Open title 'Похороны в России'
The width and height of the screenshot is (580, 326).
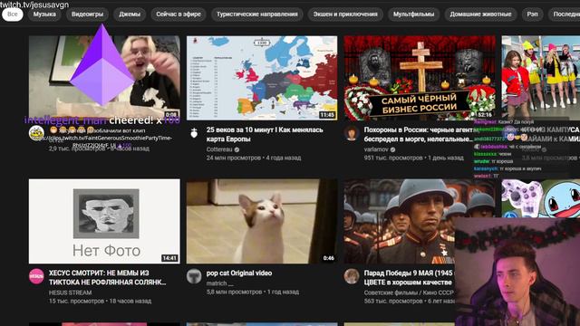419,135
